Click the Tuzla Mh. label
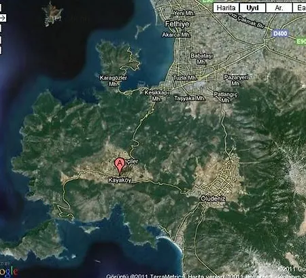The height and width of the screenshot is (278, 306). 185,78
